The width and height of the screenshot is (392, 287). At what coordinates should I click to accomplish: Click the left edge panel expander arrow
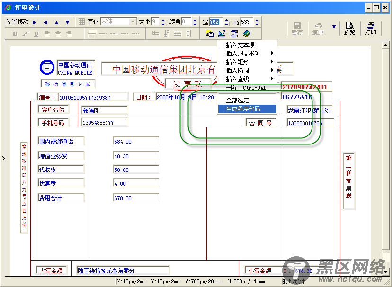[3, 158]
